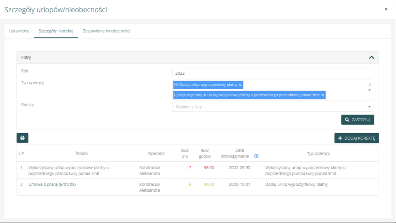Open the Umowa o pracę (5/01/23) link
This screenshot has height=223, width=396.
pyautogui.click(x=52, y=184)
